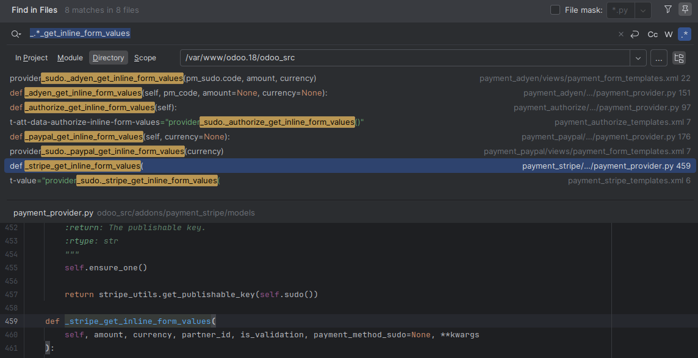698x358 pixels.
Task: Click the self.ensure_one() code line
Action: pos(106,268)
